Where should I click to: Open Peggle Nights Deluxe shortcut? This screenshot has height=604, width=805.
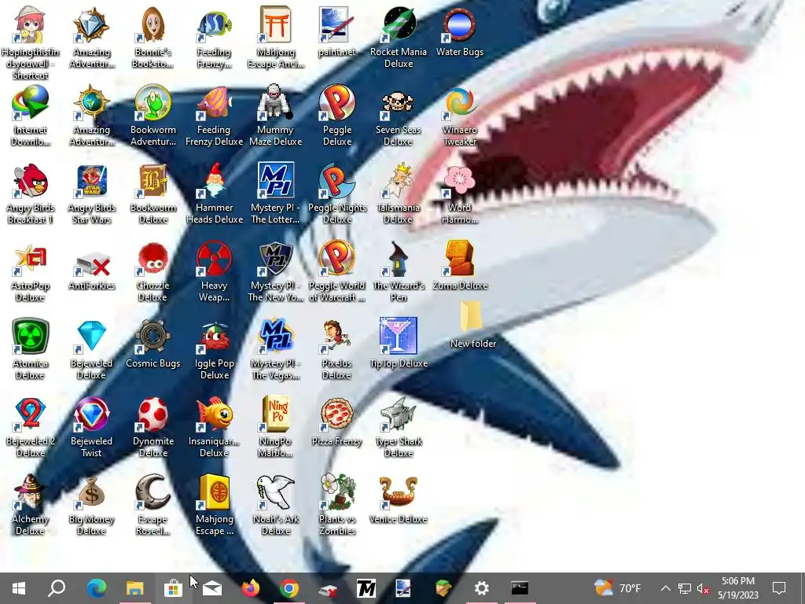pyautogui.click(x=336, y=180)
